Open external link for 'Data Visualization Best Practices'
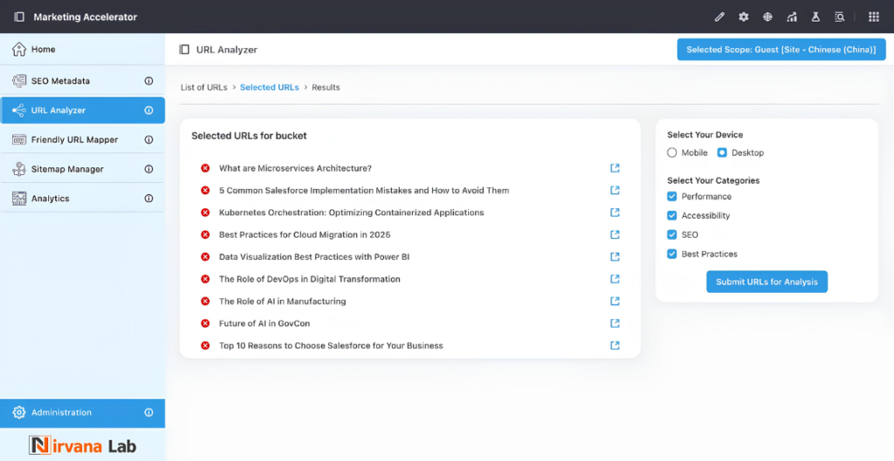 click(615, 257)
